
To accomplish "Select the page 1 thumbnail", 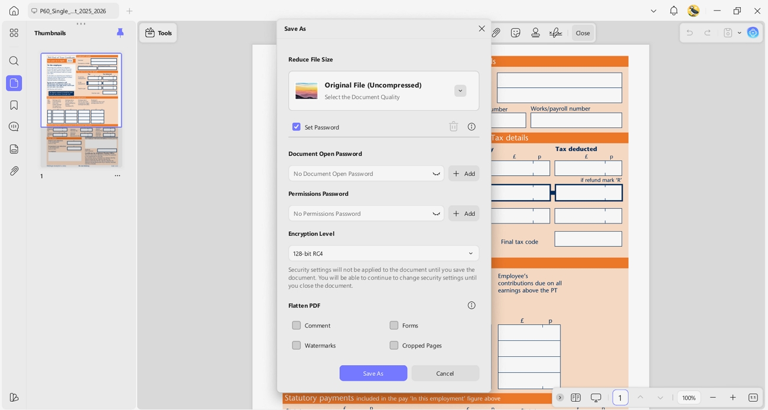I will point(82,110).
